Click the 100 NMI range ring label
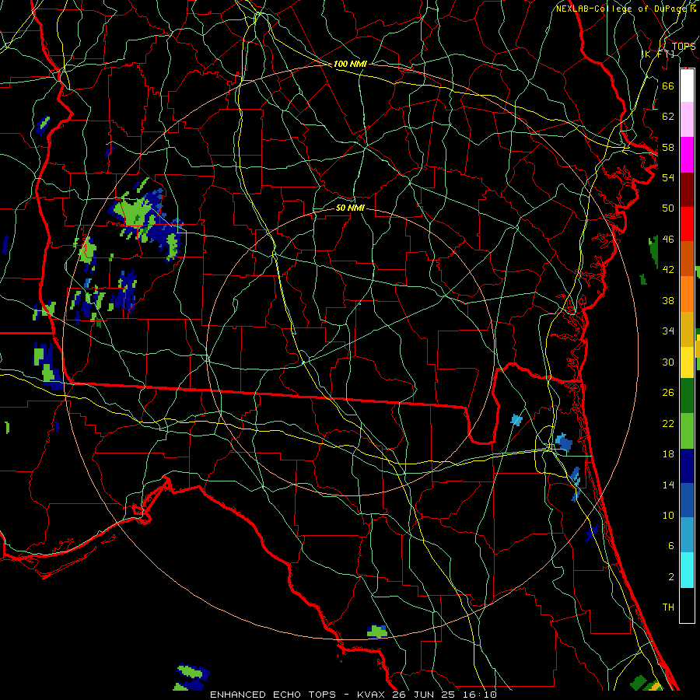 (x=350, y=65)
